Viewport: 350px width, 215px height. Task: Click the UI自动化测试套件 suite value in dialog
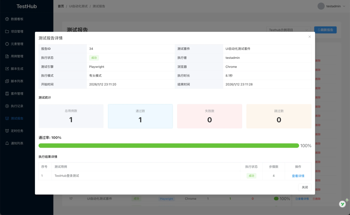238,49
